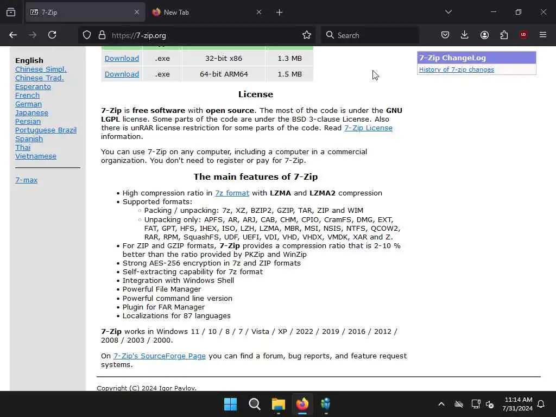556x417 pixels.
Task: Click the 7-Zip ChangeLog header
Action: tap(477, 58)
